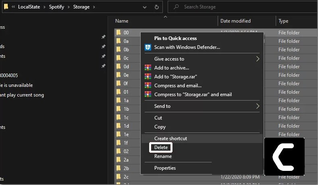Click Pin to Quick access

coord(175,38)
